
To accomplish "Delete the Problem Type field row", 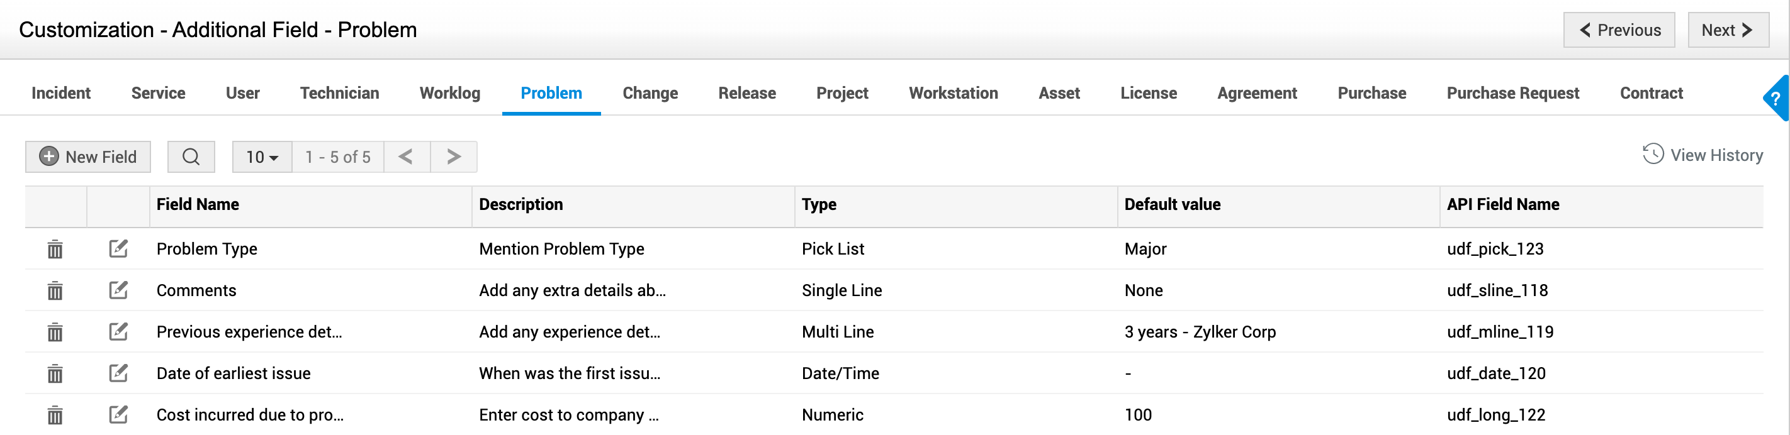I will 55,249.
